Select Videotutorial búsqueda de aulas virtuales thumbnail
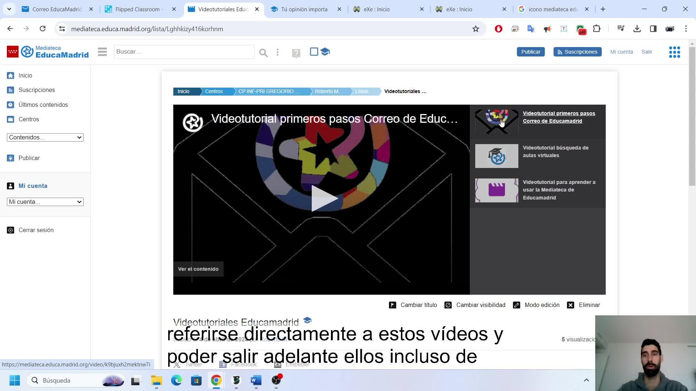Screen dimensions: 696x391 (x=496, y=156)
